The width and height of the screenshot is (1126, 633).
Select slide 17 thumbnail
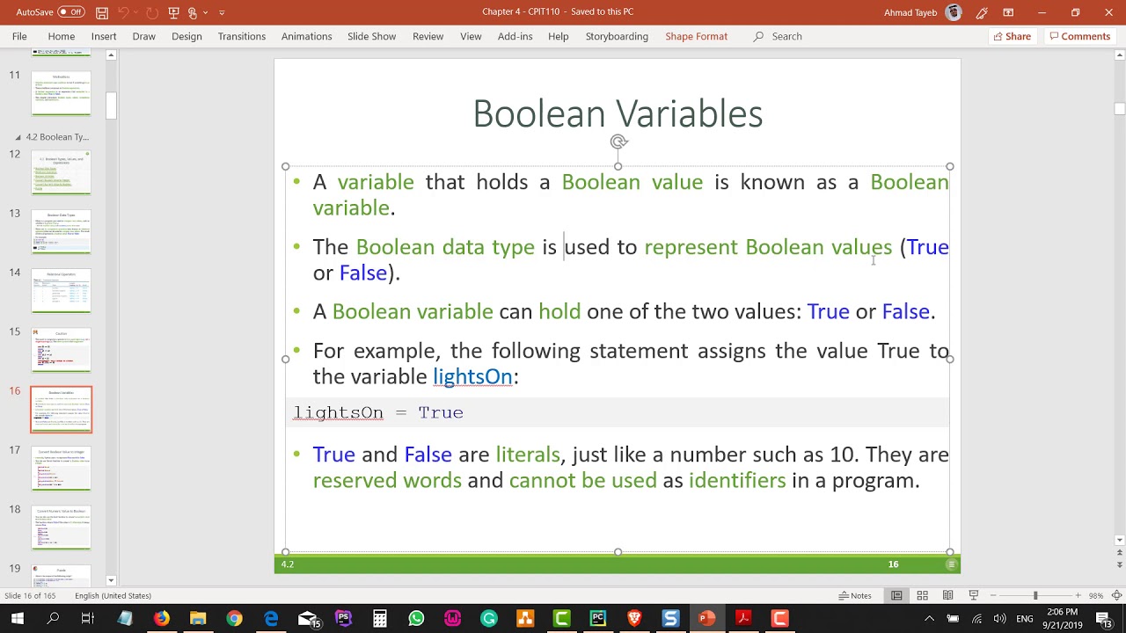tap(61, 469)
